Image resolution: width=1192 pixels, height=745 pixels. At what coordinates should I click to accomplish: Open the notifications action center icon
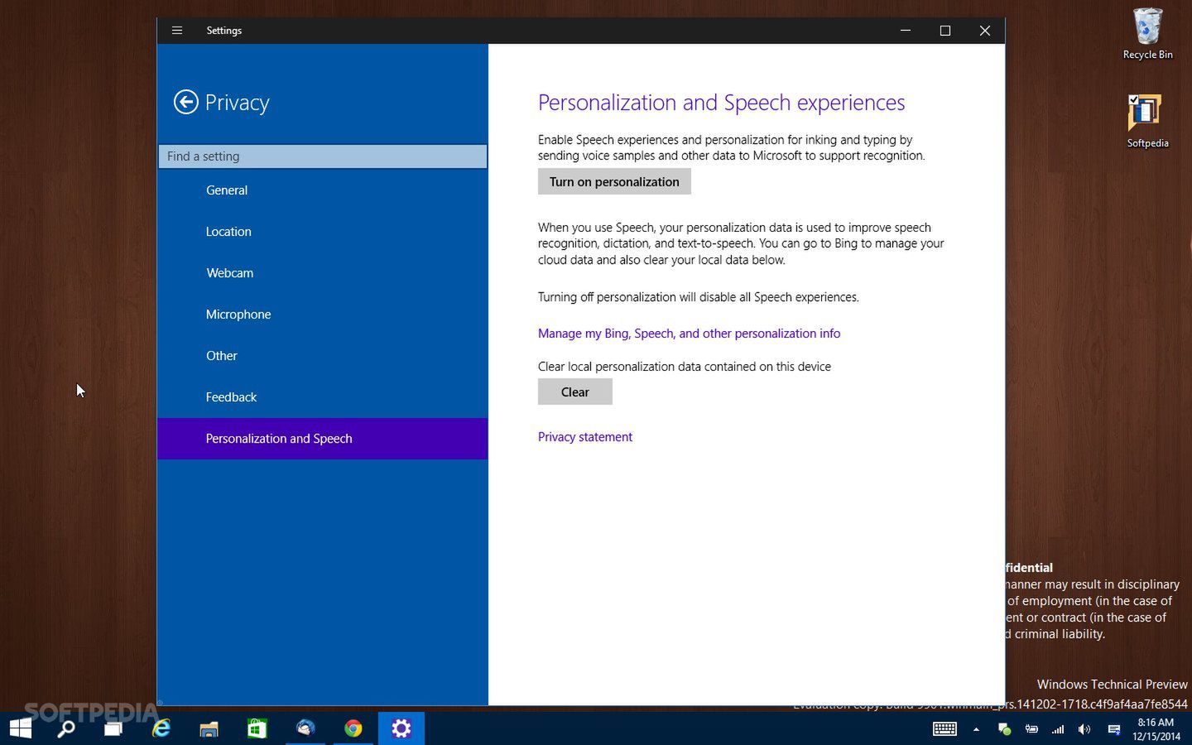coord(1114,729)
